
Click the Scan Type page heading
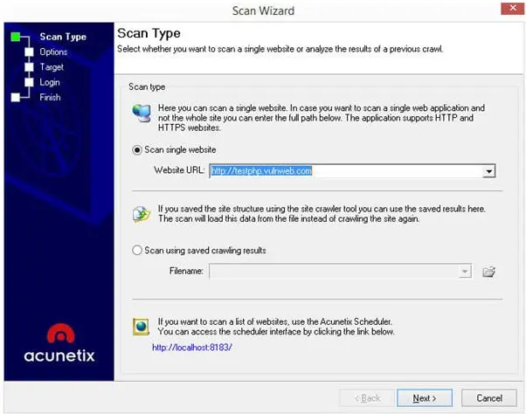[x=149, y=33]
